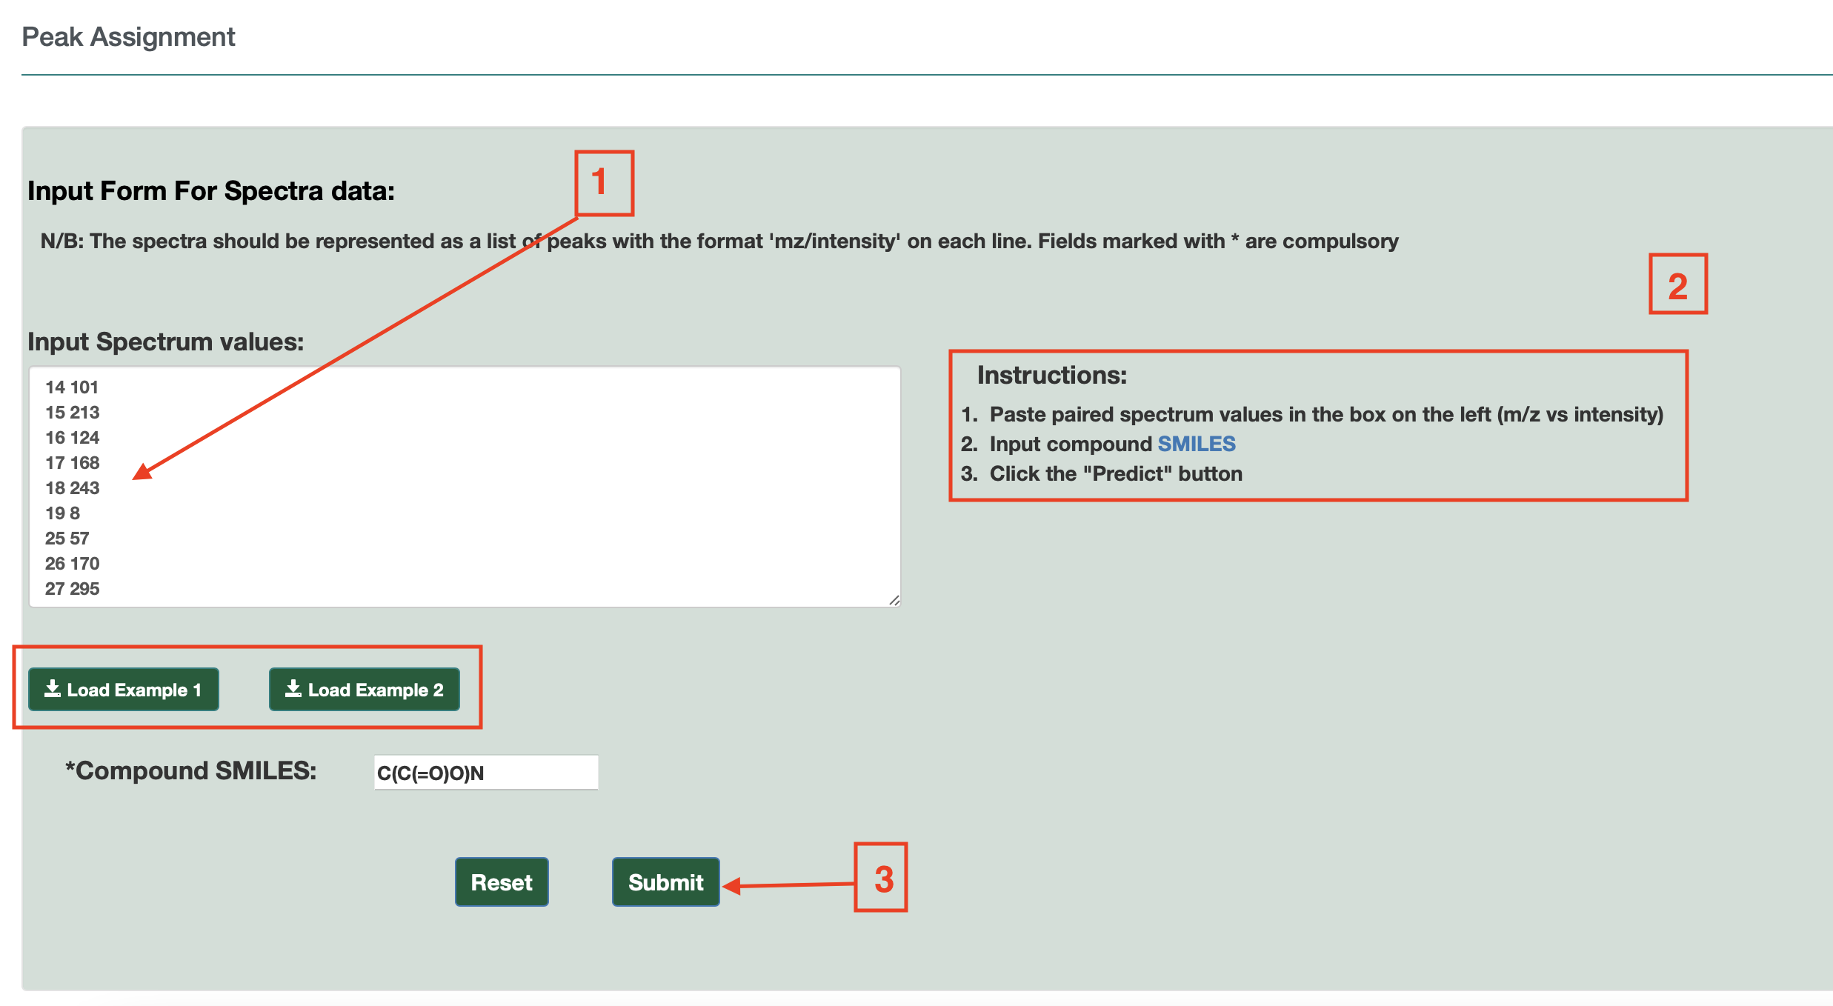Screen dimensions: 1833x1006
Task: Click the 'Input Spectrum values' label
Action: pyautogui.click(x=164, y=342)
